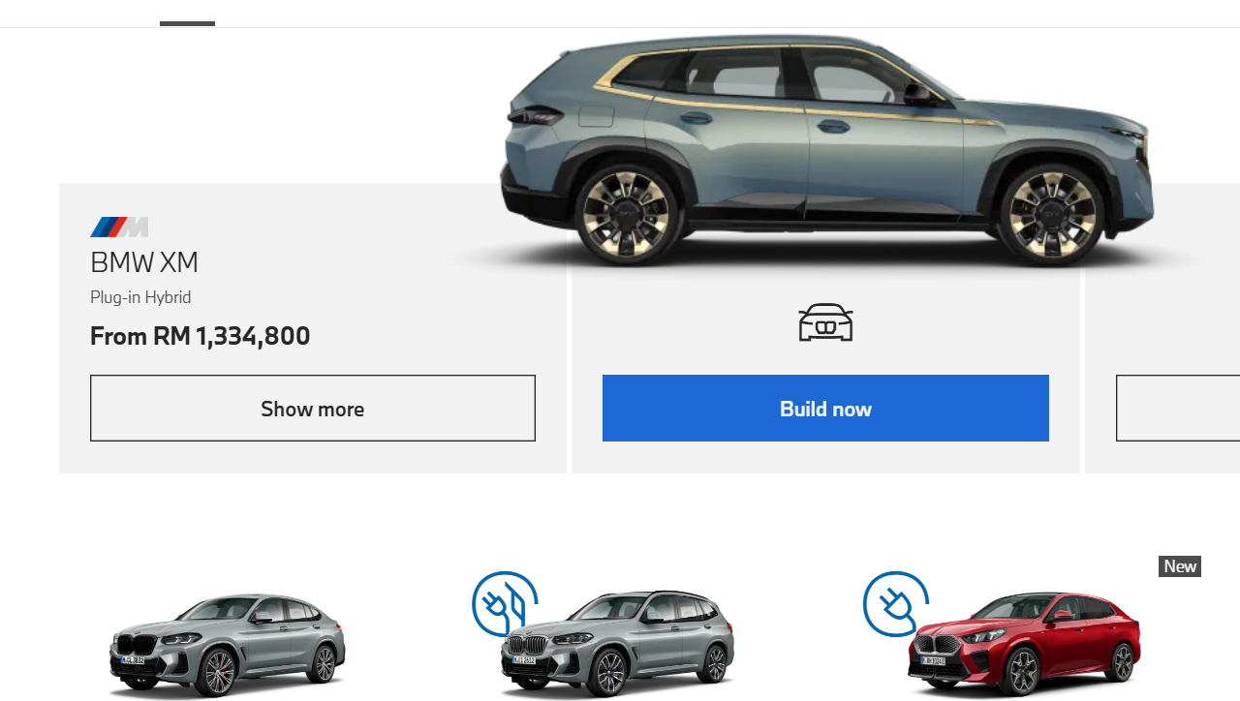Click the plug-in hybrid plug-and-leaf icon
1240x701 pixels.
click(505, 603)
